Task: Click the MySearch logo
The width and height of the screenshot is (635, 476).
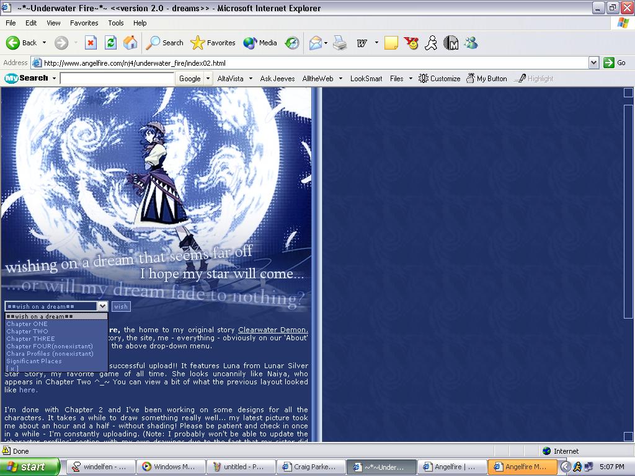Action: pos(26,78)
